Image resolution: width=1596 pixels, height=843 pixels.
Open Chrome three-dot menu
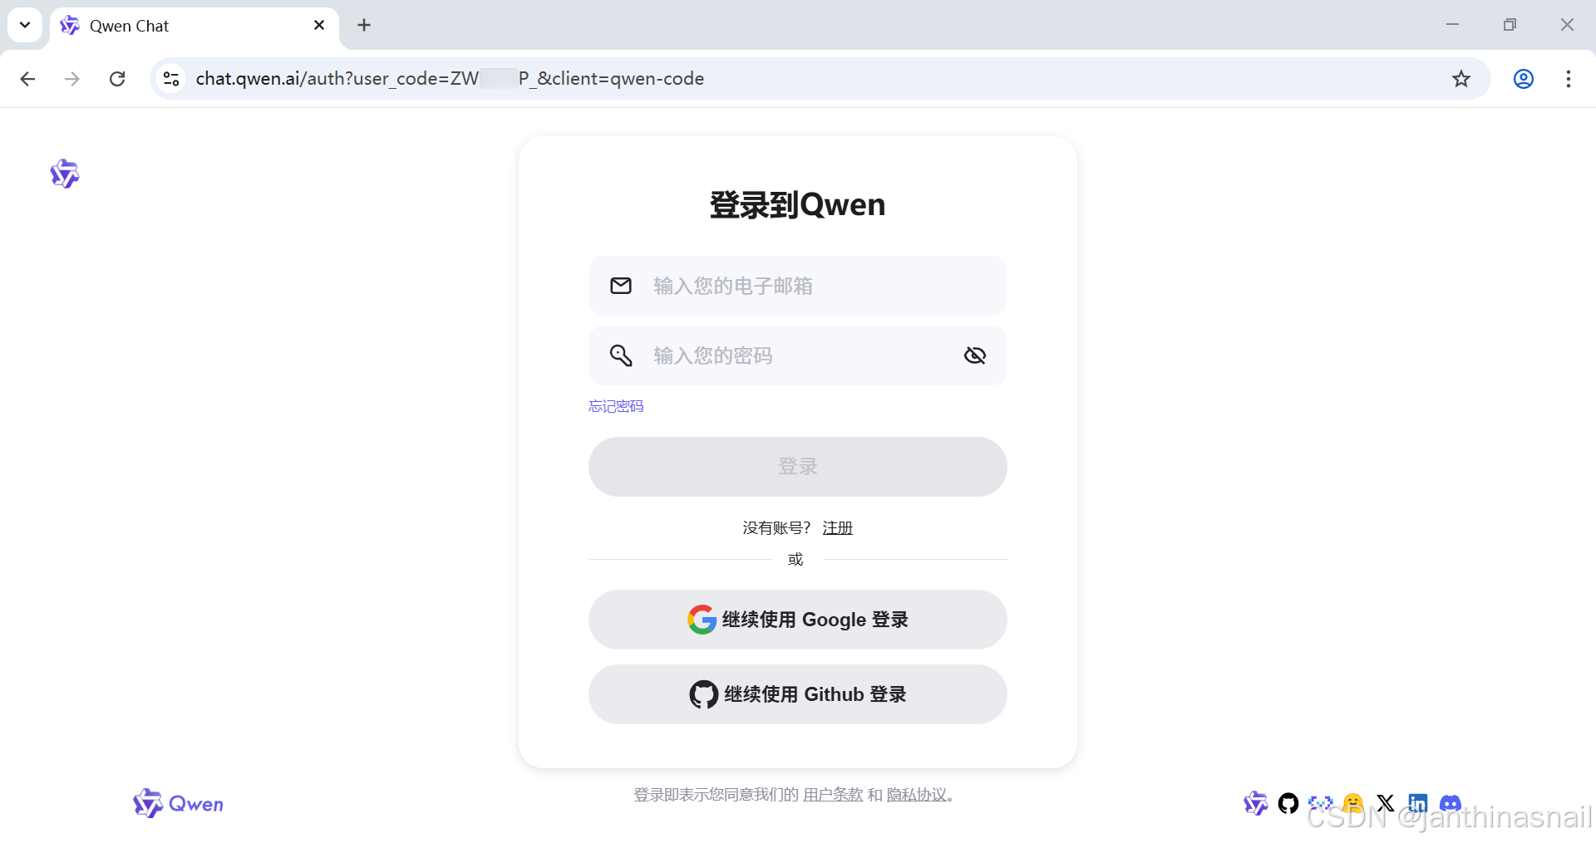pyautogui.click(x=1569, y=79)
